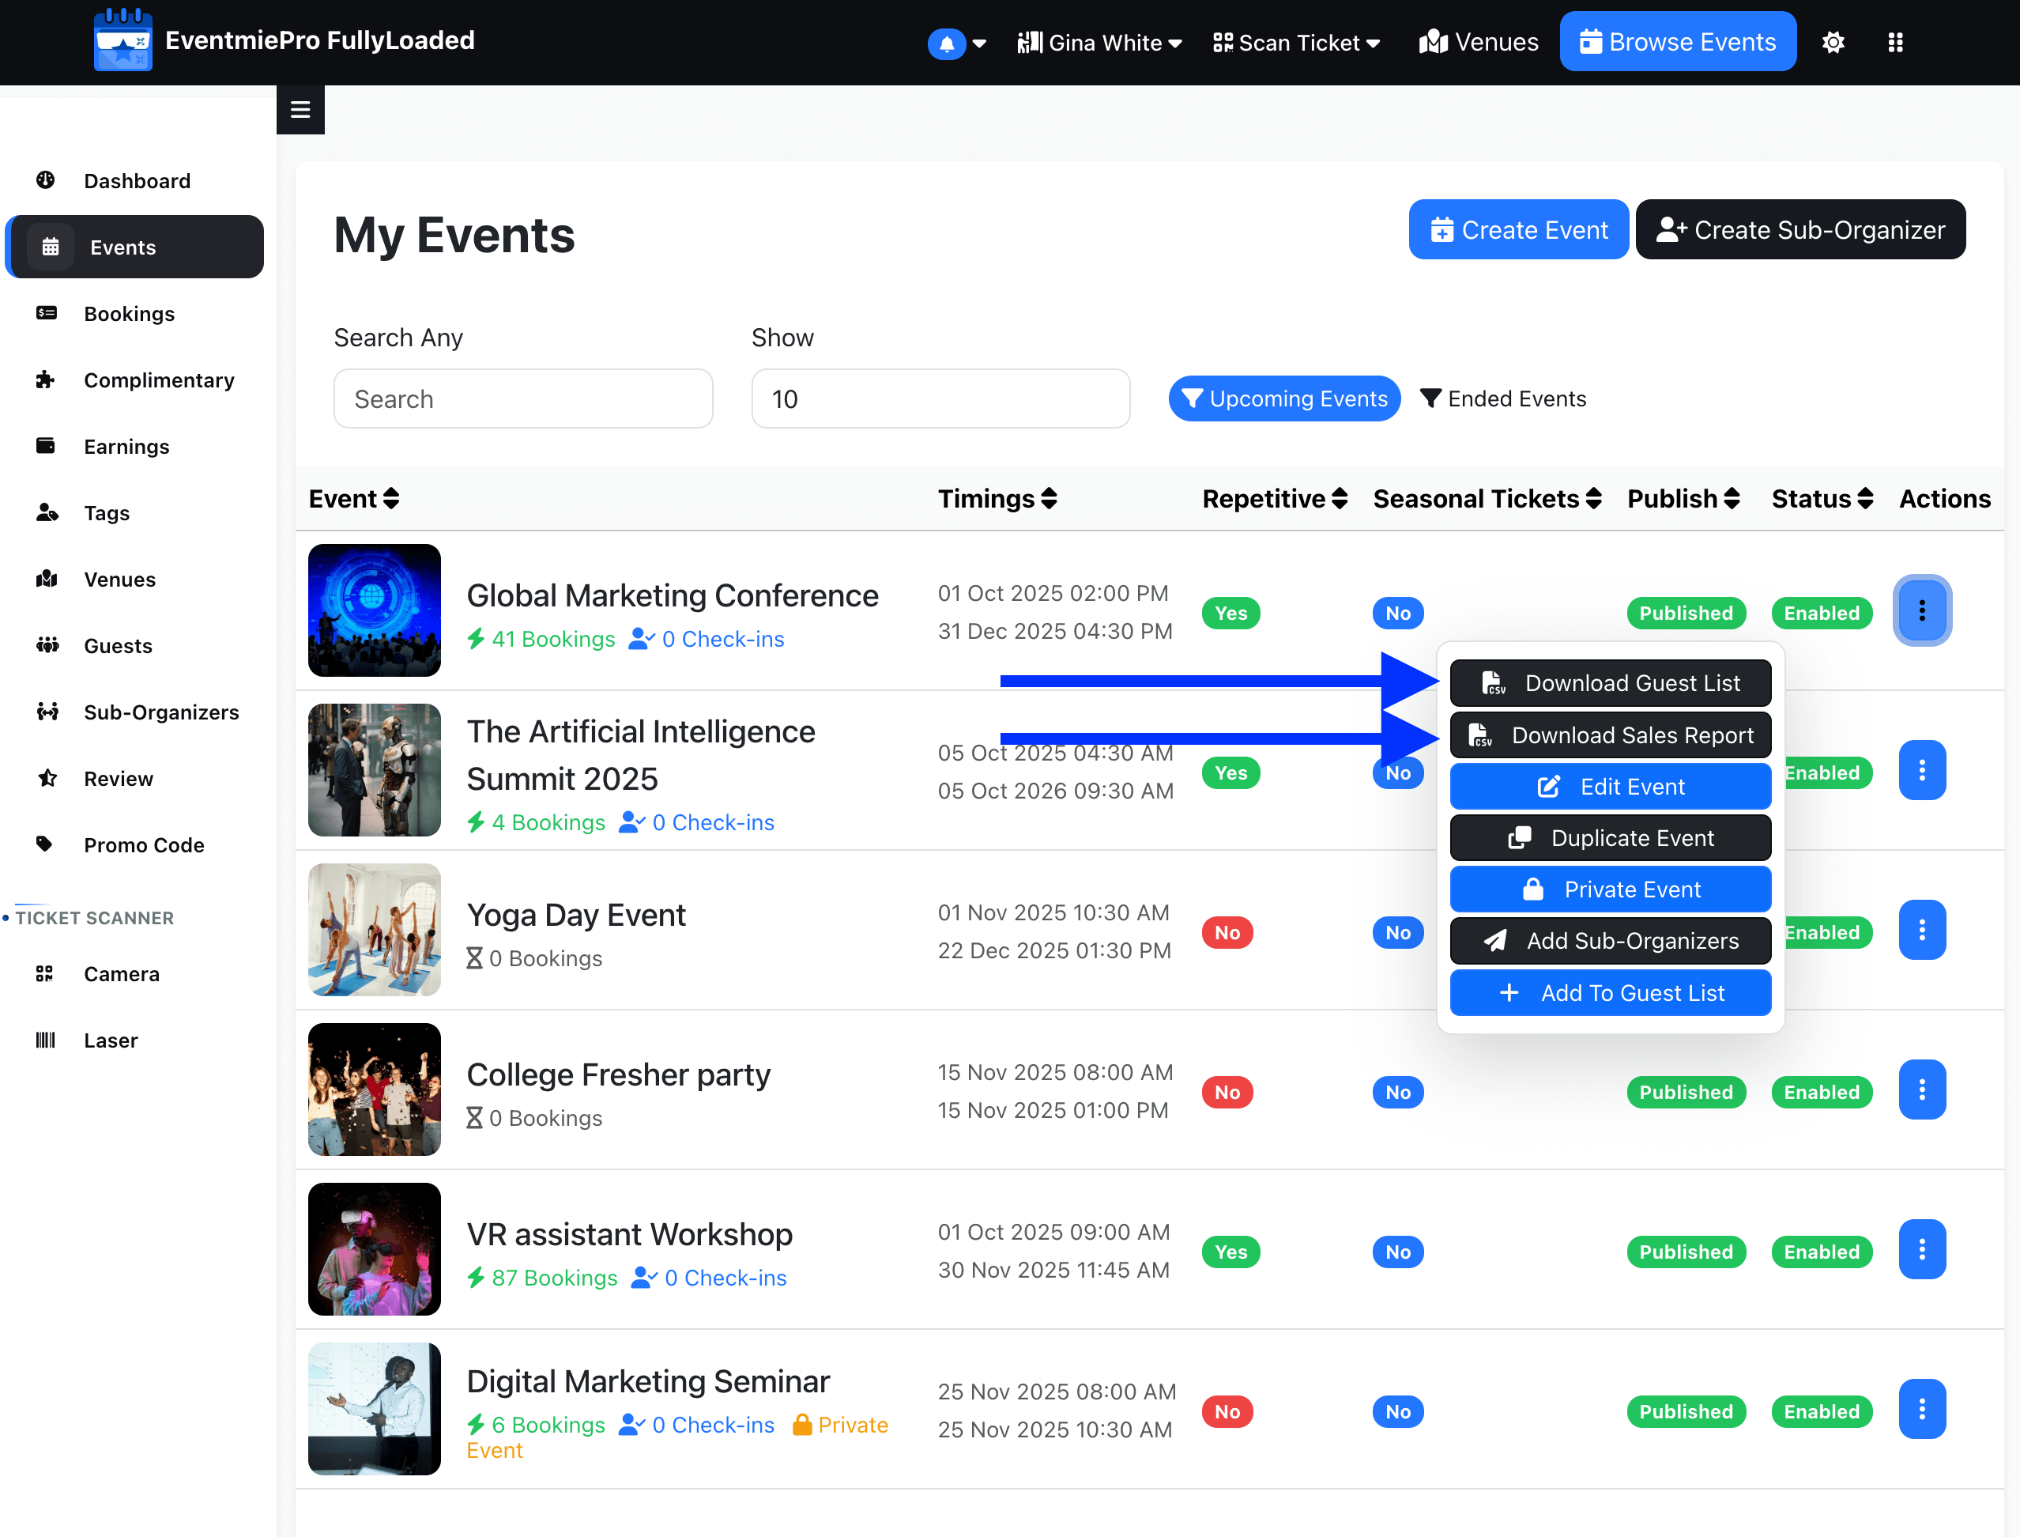2020x1537 pixels.
Task: Sort by Event column
Action: point(354,499)
